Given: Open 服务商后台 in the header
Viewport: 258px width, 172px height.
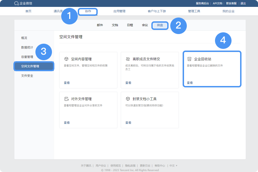Looking at the screenshot, I should (x=202, y=3).
